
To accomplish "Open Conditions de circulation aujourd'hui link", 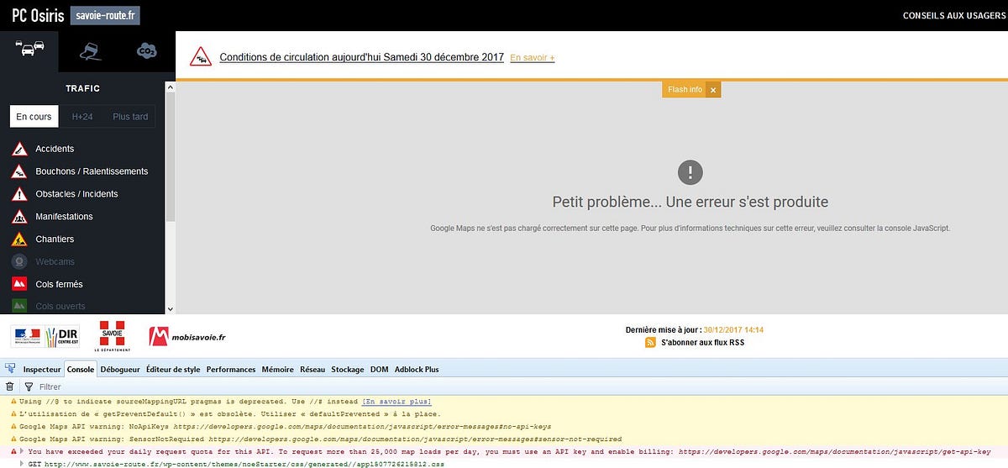I will [362, 57].
